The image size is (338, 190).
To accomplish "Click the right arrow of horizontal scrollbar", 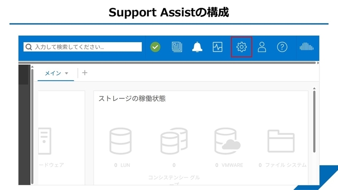I will coord(318,63).
